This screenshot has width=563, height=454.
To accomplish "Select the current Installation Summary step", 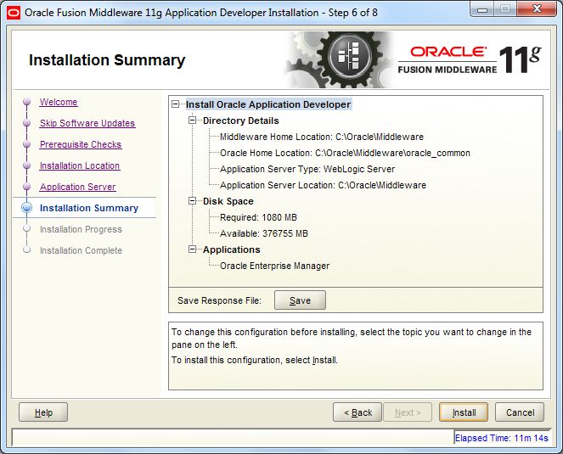I will 89,208.
